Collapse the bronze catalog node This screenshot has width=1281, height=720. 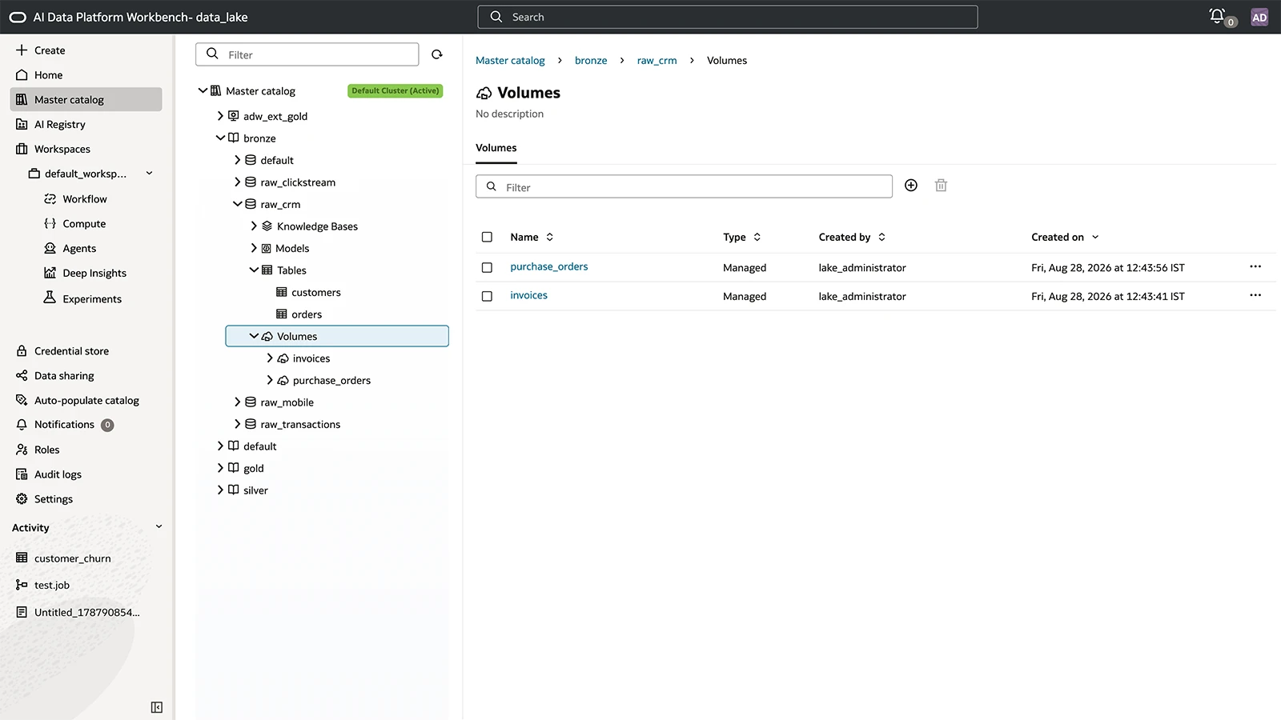click(x=220, y=138)
